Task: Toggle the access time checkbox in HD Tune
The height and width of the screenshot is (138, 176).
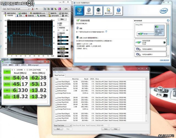Action: 58,47
